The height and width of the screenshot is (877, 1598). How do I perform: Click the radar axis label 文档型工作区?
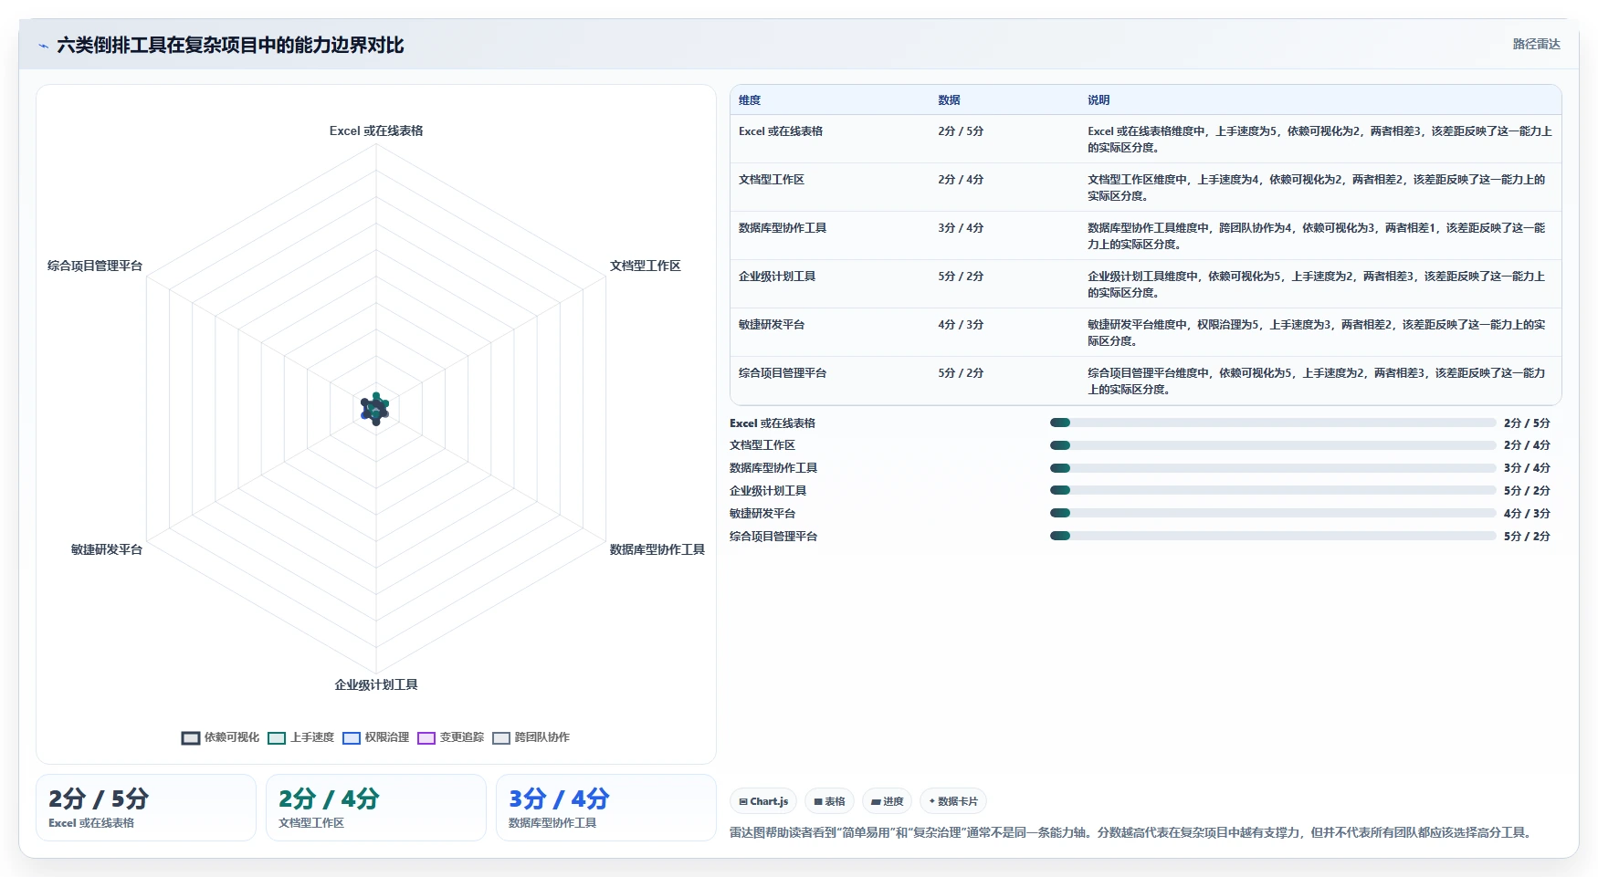click(x=646, y=266)
